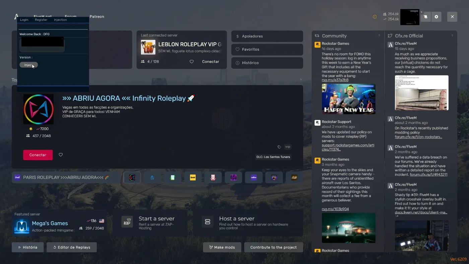The height and width of the screenshot is (264, 469).
Task: Switch to the Login tab in the injector overlay
Action: coord(24,20)
